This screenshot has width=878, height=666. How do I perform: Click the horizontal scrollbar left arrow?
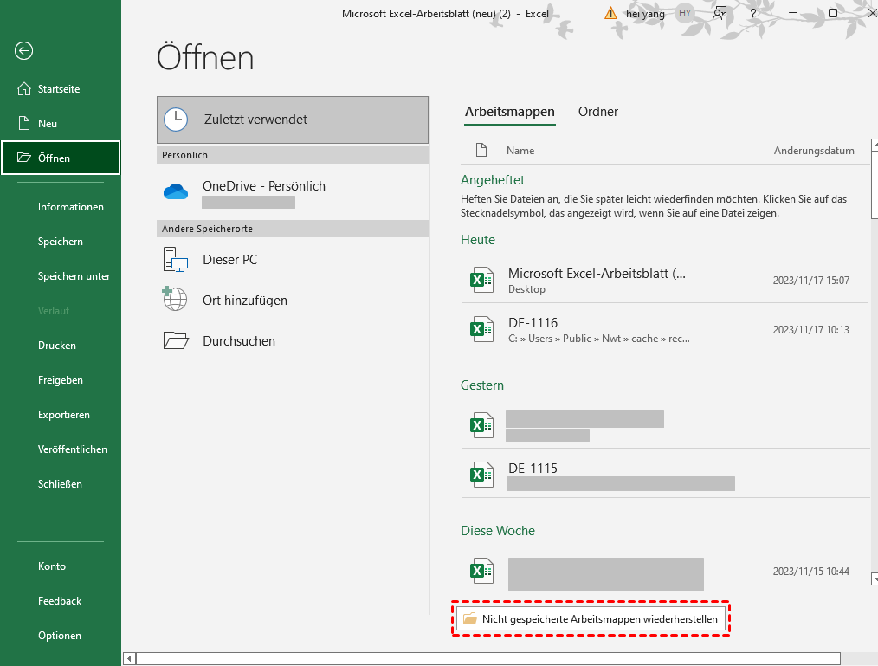[129, 659]
